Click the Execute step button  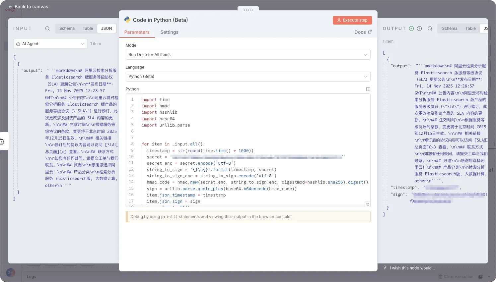pyautogui.click(x=352, y=20)
